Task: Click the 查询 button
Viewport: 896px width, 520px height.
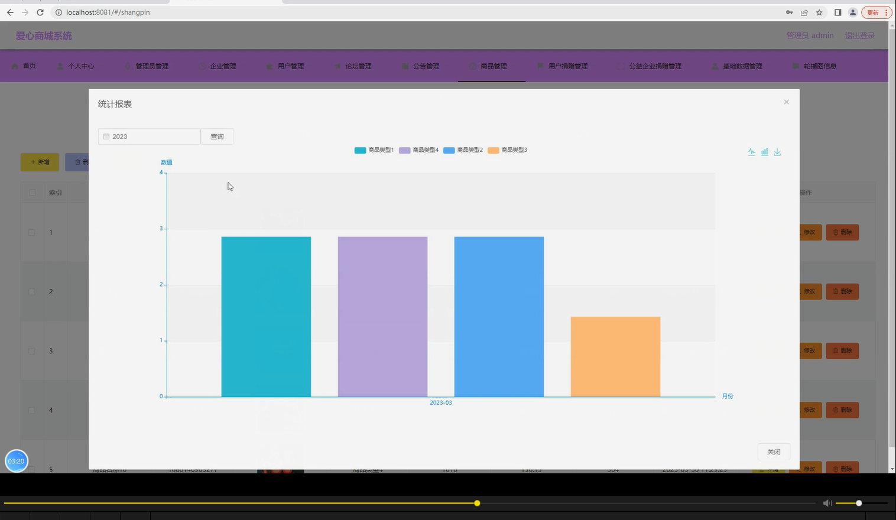Action: point(217,136)
